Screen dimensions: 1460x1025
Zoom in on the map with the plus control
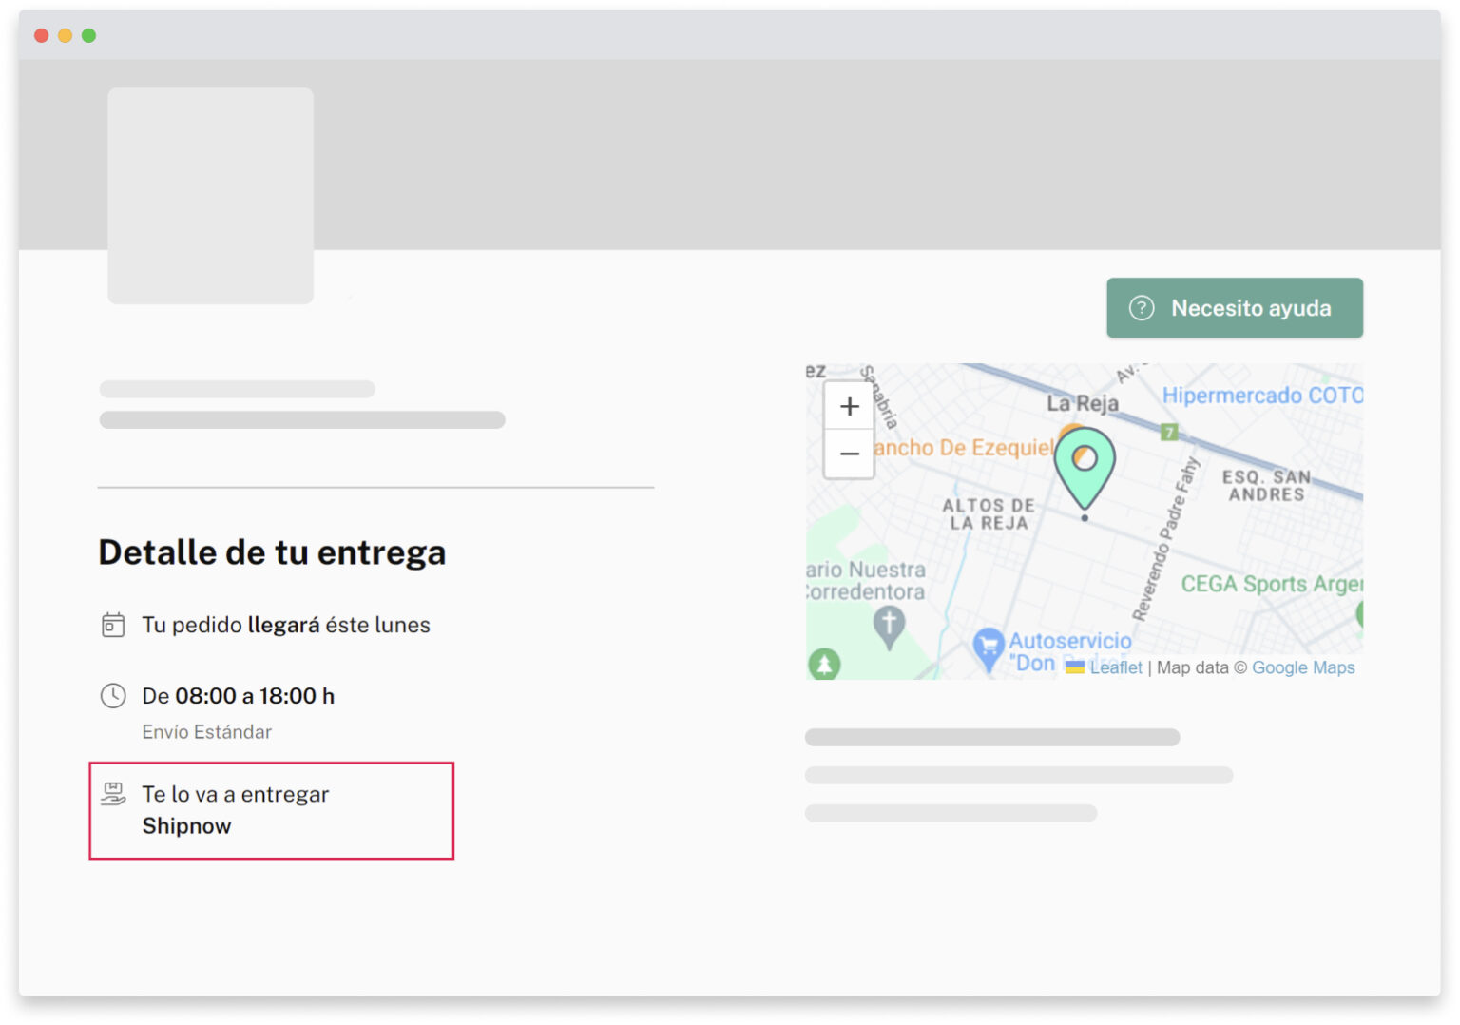(x=849, y=405)
